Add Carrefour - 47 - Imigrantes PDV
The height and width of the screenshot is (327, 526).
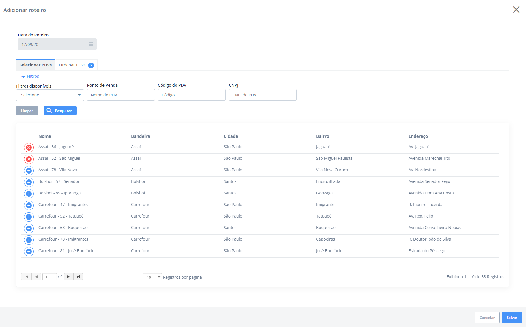click(29, 205)
